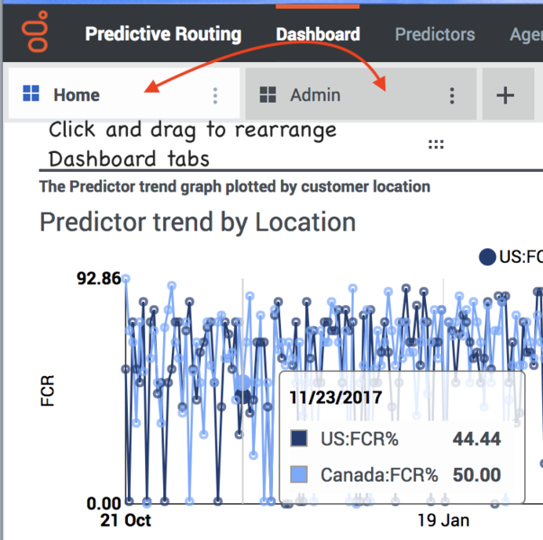Open Home tab options menu (three dots)

[x=215, y=95]
